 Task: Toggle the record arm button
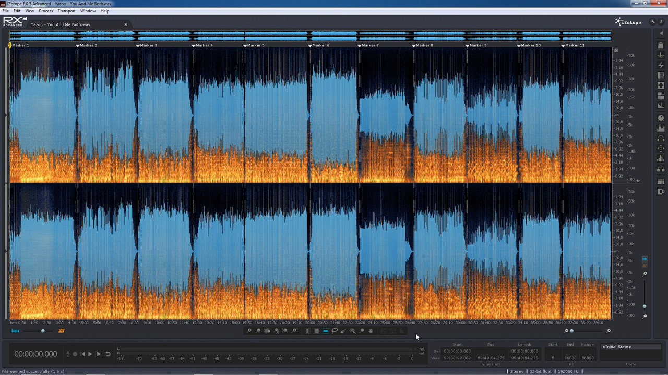pos(75,354)
